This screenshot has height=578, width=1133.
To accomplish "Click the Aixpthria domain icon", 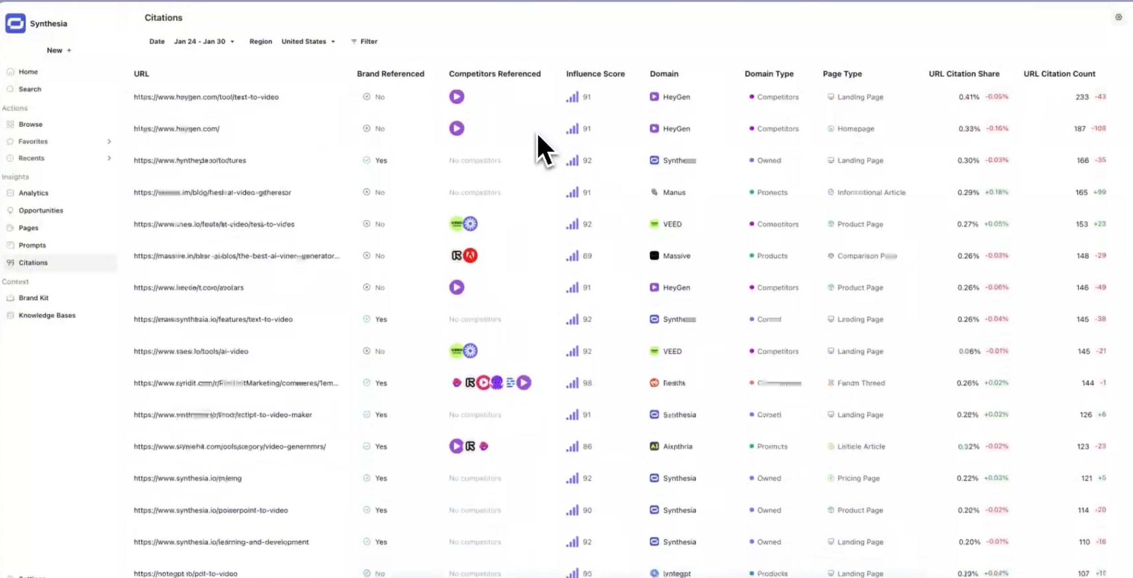I will pos(654,446).
